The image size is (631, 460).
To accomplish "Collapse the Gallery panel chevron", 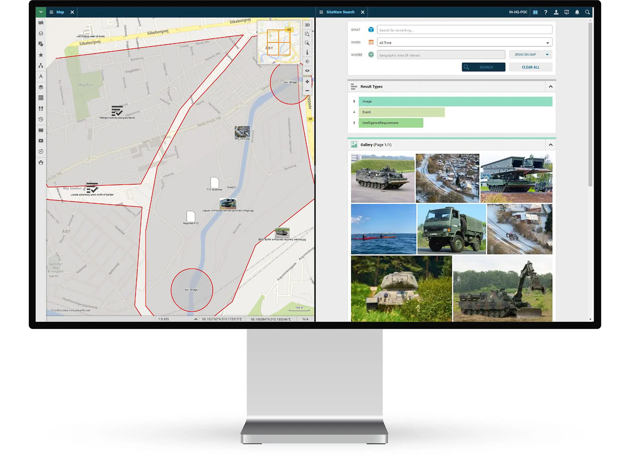I will click(550, 144).
